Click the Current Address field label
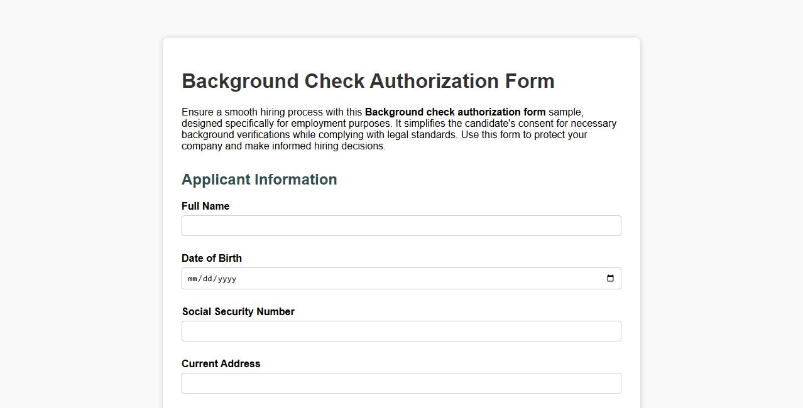Image resolution: width=803 pixels, height=408 pixels. [221, 363]
